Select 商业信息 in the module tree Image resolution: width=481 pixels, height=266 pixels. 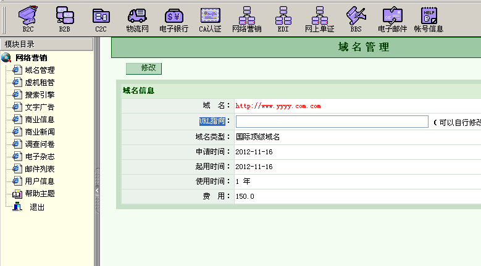40,120
